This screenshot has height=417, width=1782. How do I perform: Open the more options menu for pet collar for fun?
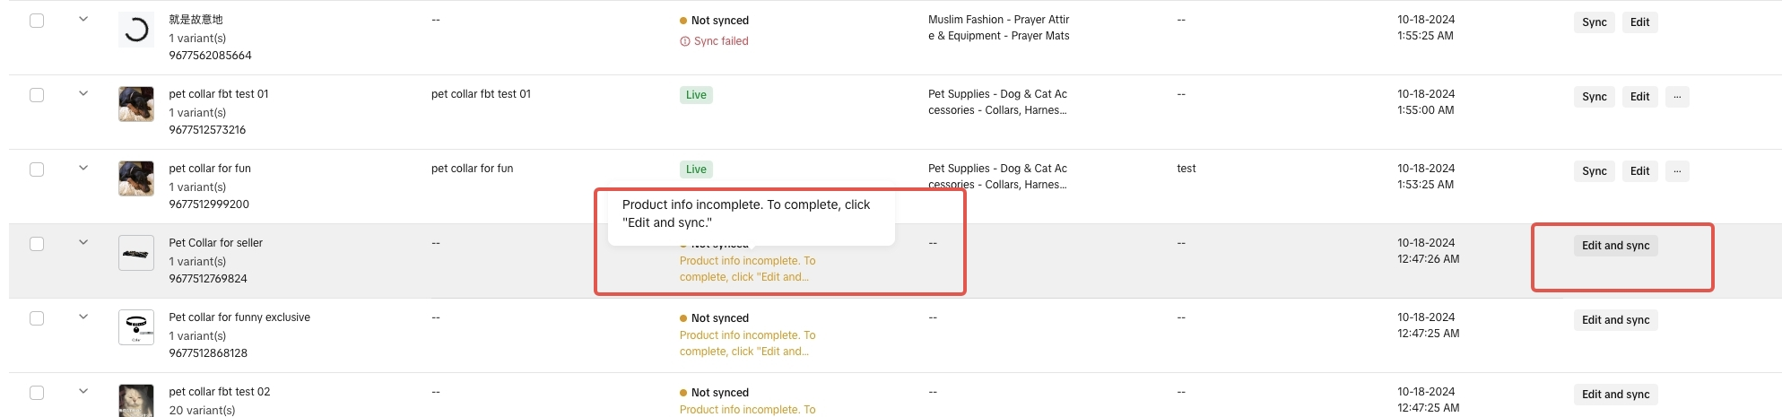point(1676,171)
